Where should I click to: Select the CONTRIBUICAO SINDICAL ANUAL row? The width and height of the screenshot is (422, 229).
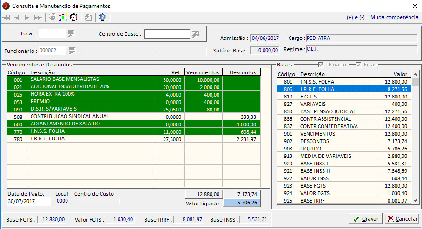click(x=133, y=117)
